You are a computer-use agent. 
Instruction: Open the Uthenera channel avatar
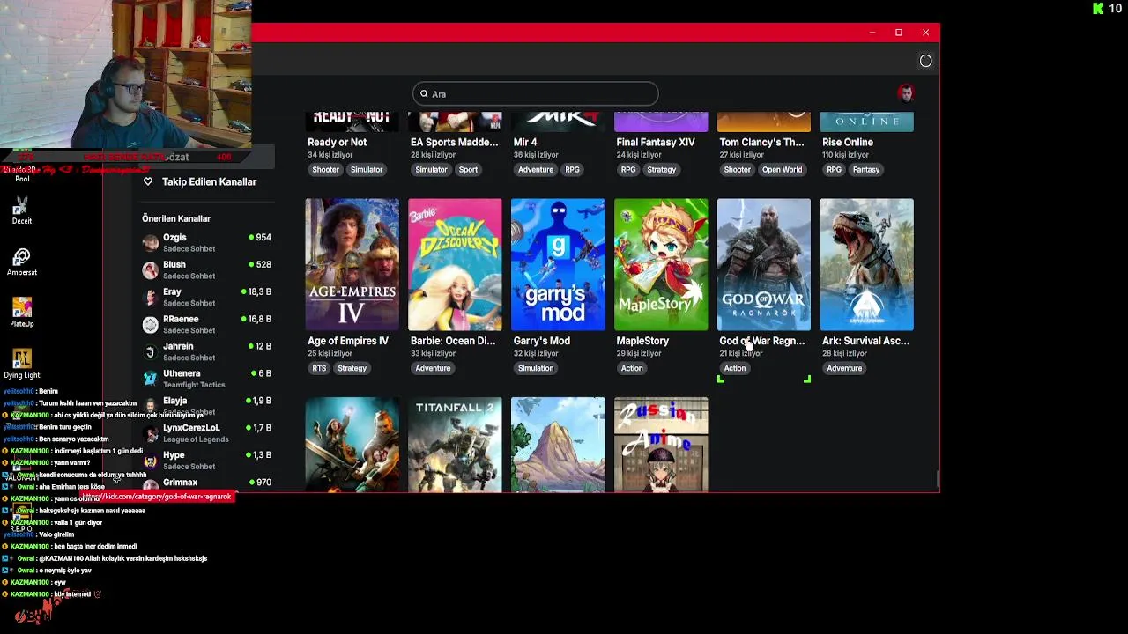coord(150,379)
